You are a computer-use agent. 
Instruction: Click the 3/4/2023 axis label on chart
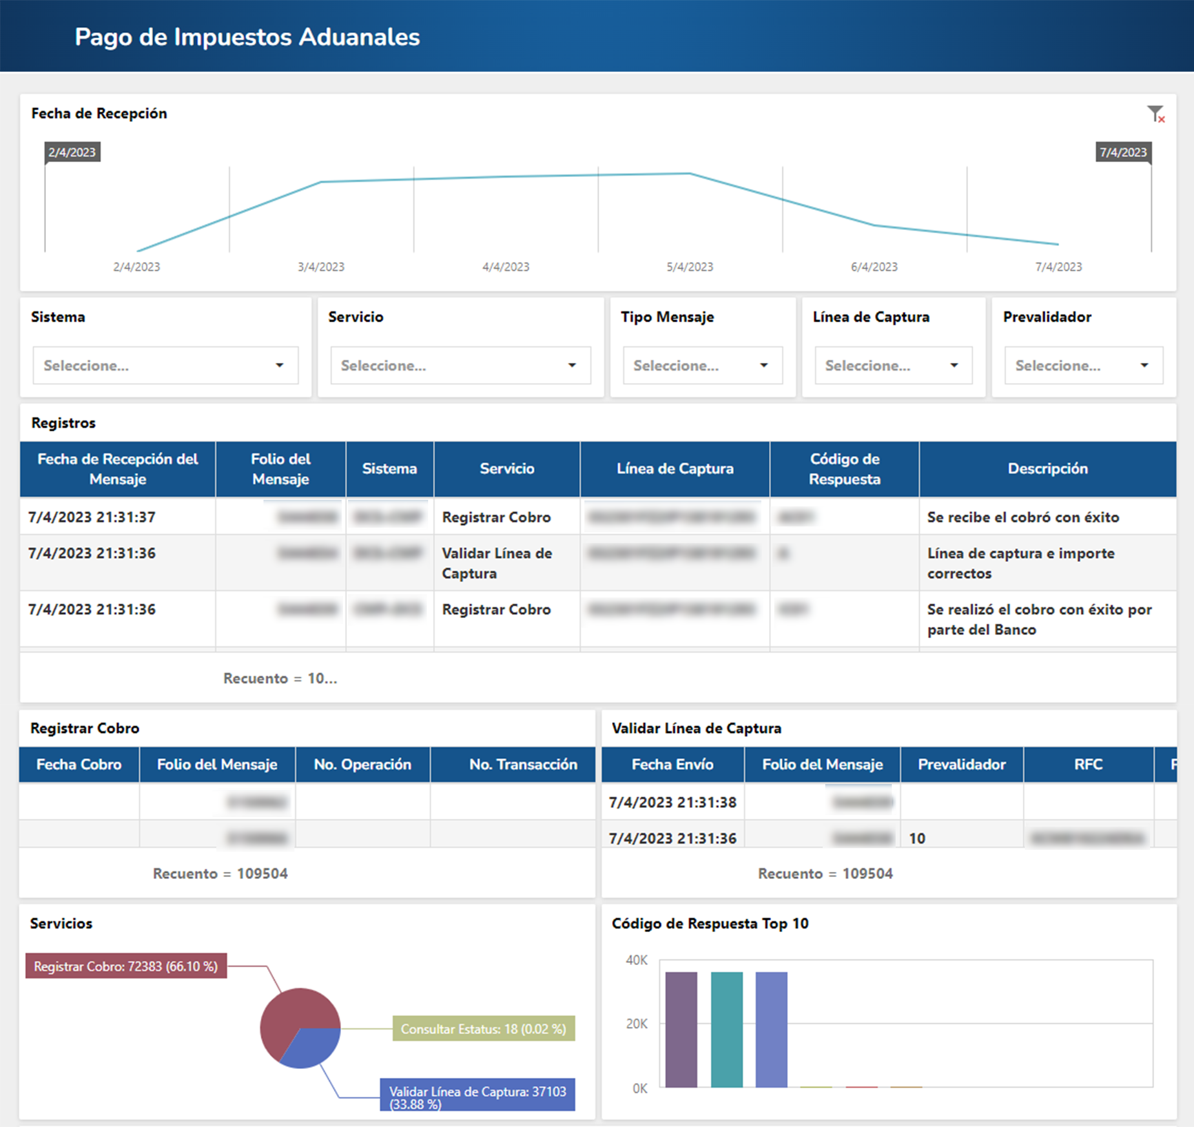pos(321,267)
